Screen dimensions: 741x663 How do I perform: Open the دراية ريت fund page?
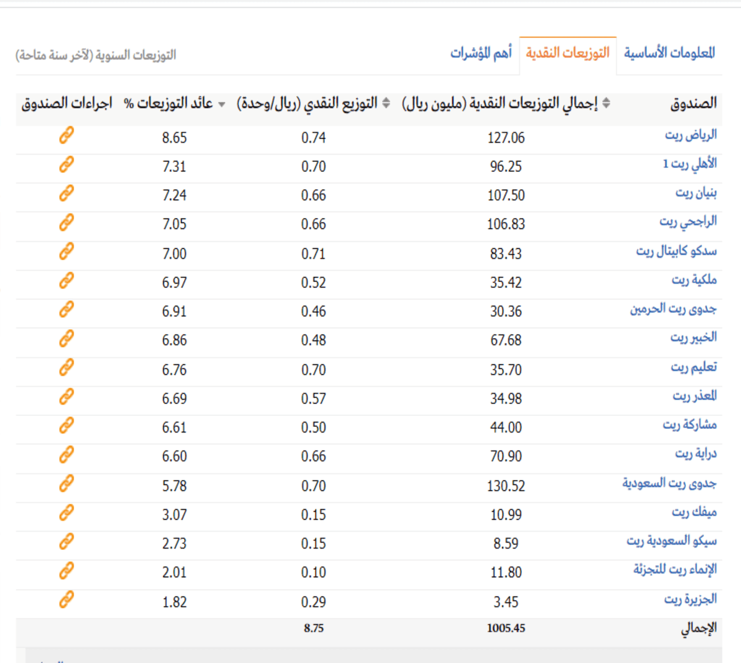(696, 455)
